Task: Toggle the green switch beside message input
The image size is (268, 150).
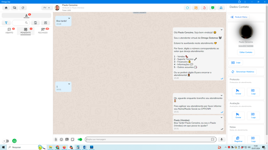Action: (80, 140)
